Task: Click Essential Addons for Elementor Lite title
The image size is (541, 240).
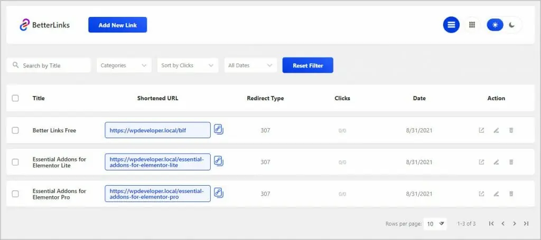Action: pyautogui.click(x=59, y=162)
